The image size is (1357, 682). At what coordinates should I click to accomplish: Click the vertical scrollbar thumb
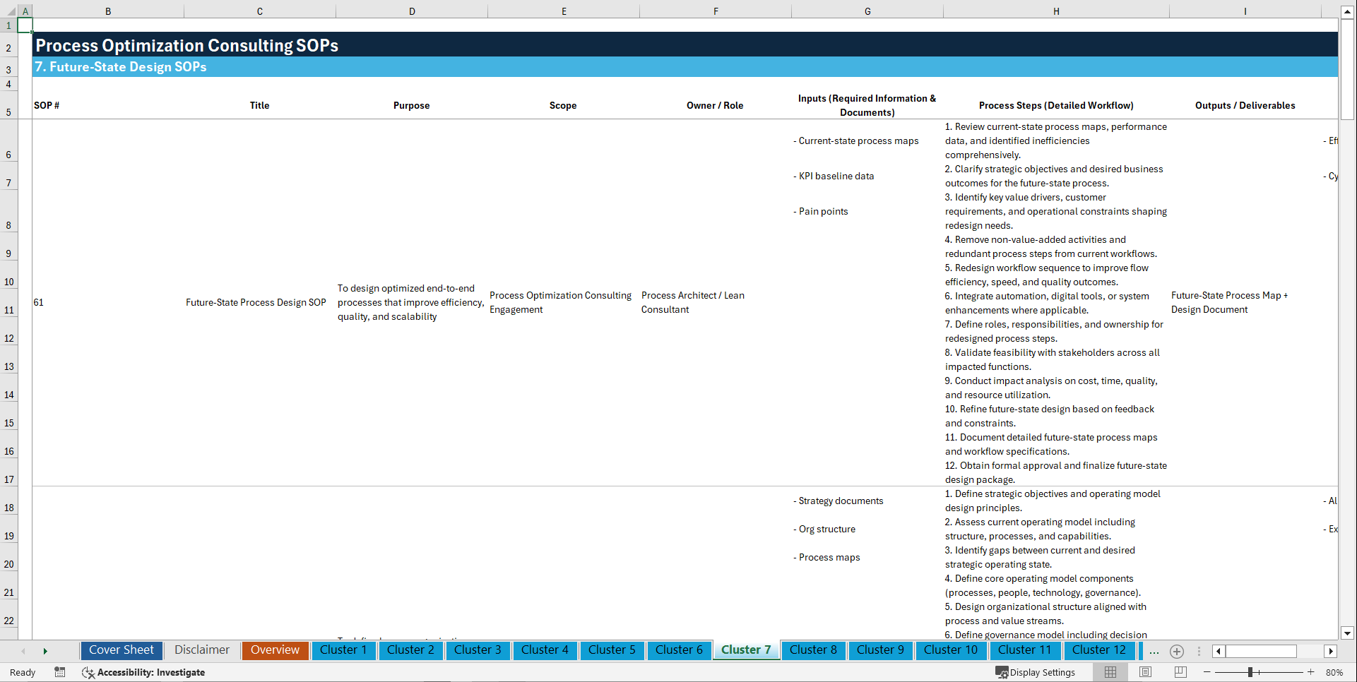(1348, 69)
